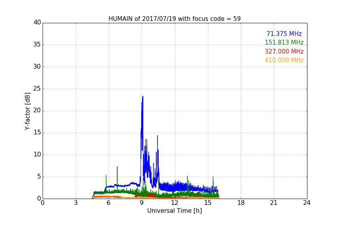Click the plot title 'HUMAIN of 2017/07/19 with focus code = 59'

174,19
